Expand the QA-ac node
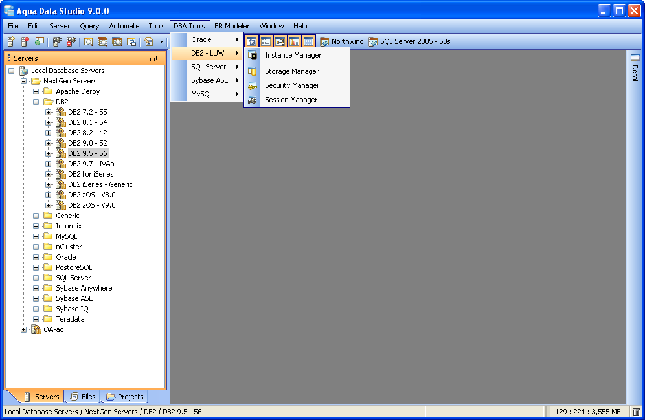 point(23,329)
